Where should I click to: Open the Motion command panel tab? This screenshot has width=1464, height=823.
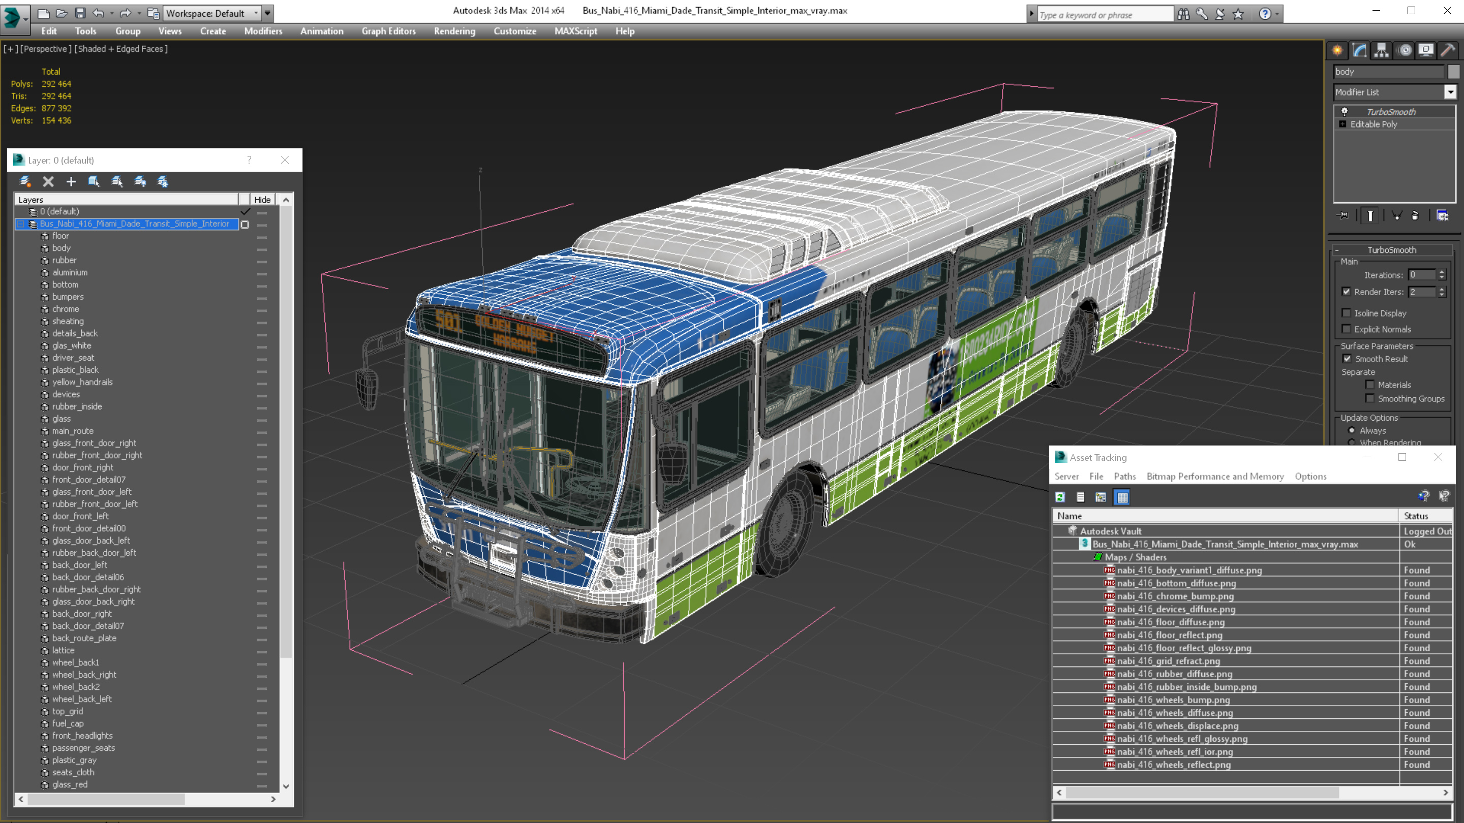1405,50
